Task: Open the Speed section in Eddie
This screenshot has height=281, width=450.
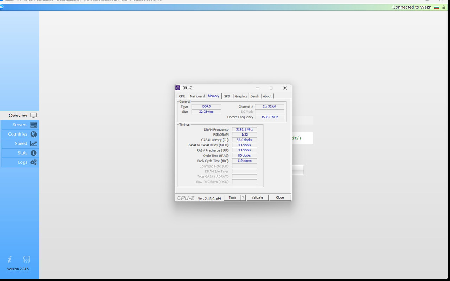Action: coord(20,143)
